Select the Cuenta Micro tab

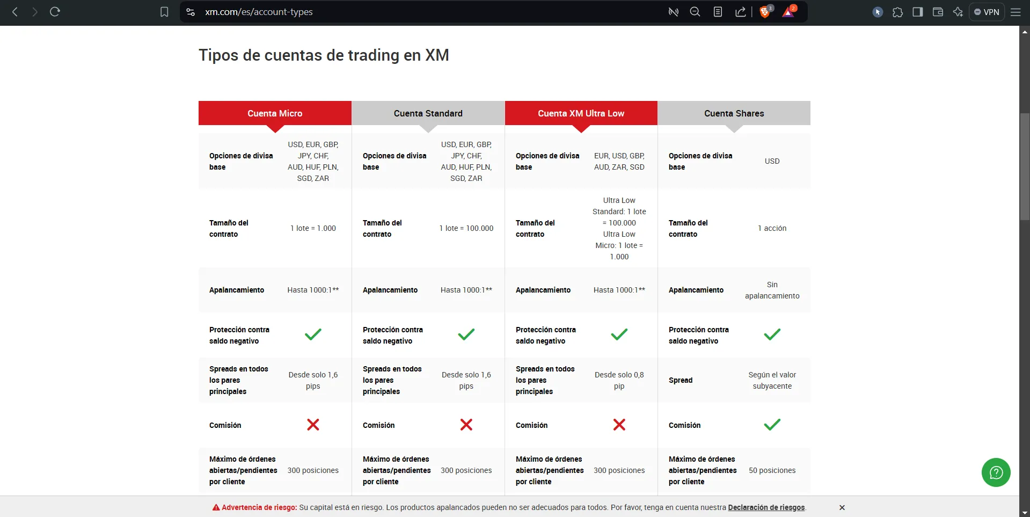point(275,113)
